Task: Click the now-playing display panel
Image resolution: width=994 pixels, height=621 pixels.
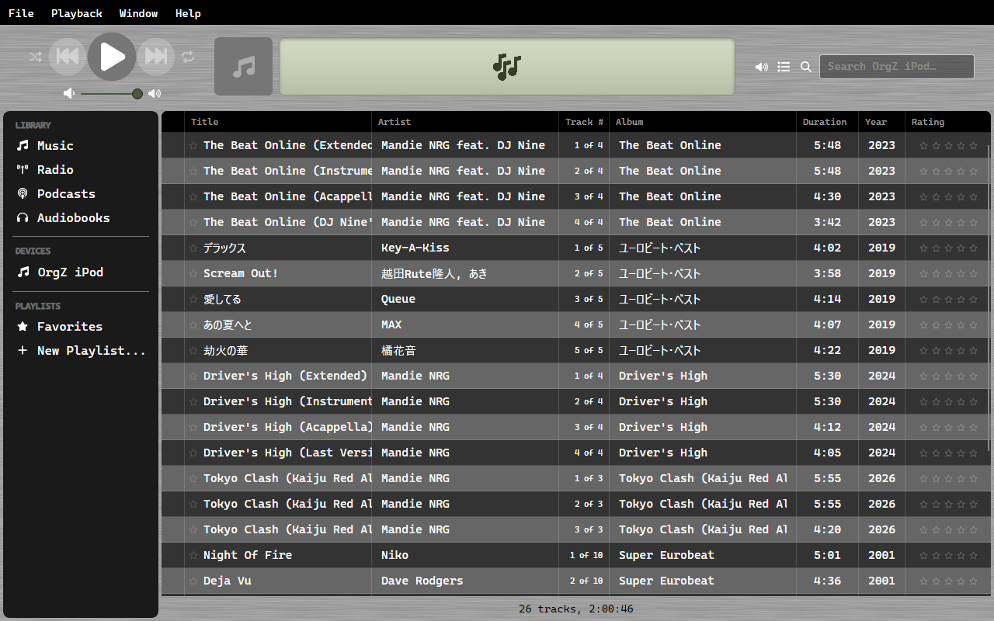Action: point(507,67)
